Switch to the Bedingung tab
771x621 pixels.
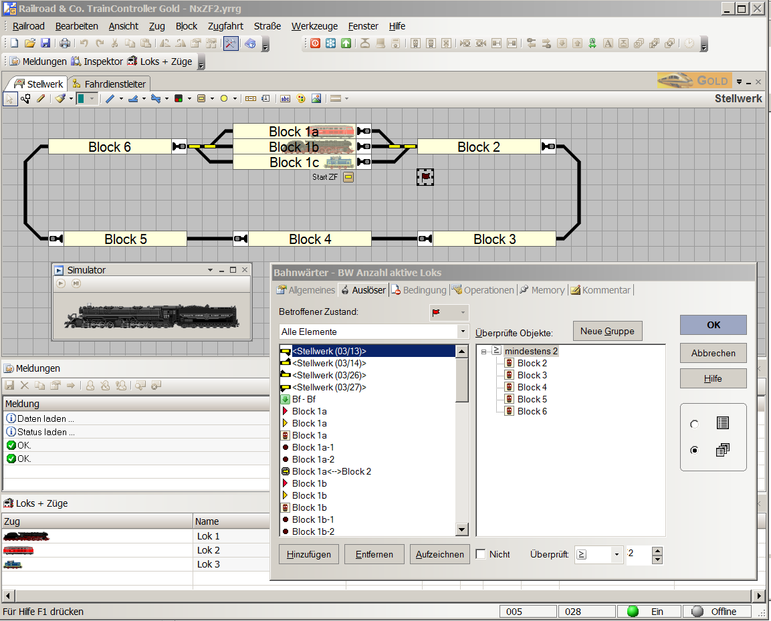[419, 290]
